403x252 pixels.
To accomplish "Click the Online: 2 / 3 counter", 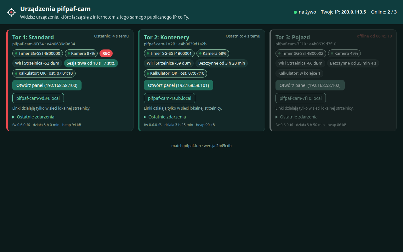I will [384, 12].
